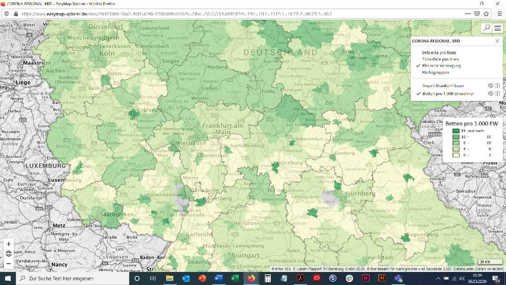Select the Todesfälle pro Kreis theme

coord(441,59)
